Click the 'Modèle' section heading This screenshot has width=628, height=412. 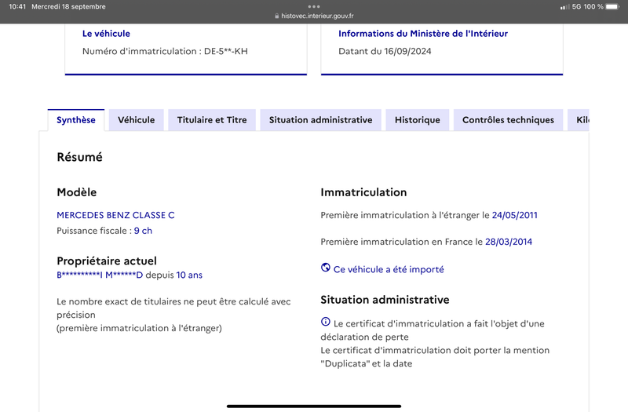77,192
